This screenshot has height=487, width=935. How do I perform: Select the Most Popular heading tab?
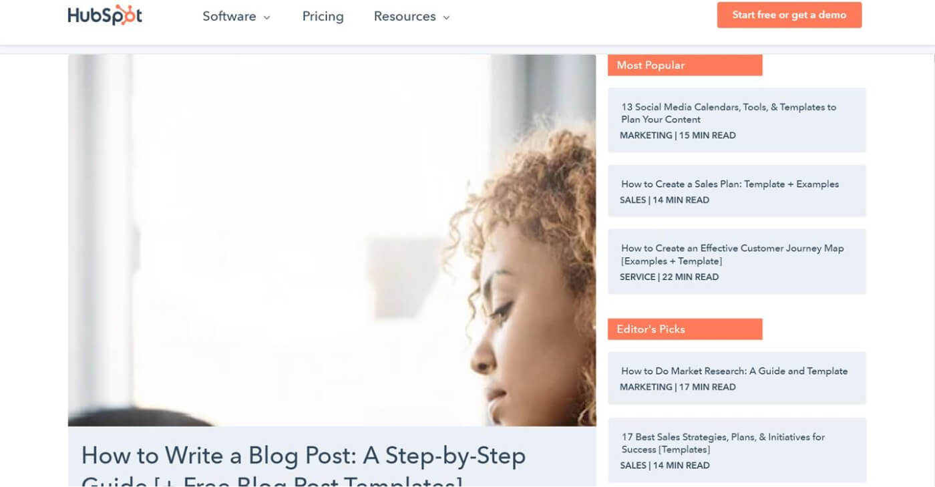click(x=685, y=65)
